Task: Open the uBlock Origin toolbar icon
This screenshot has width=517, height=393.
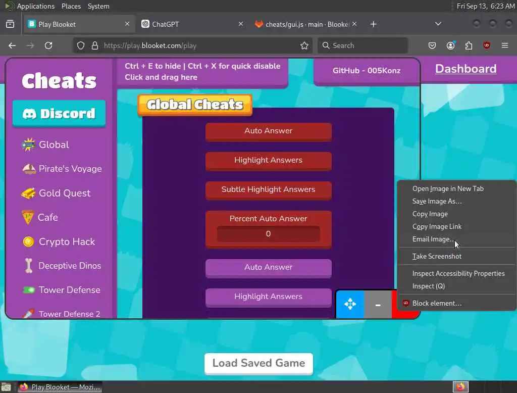Action: [x=487, y=45]
